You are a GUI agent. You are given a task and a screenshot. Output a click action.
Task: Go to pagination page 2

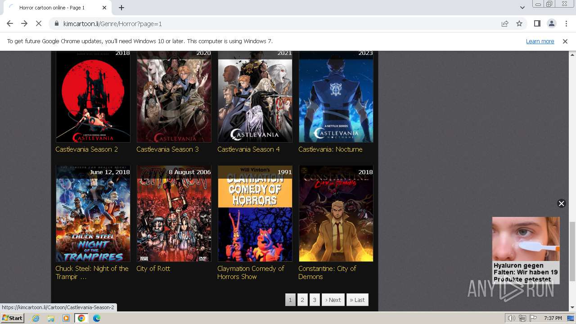point(302,300)
